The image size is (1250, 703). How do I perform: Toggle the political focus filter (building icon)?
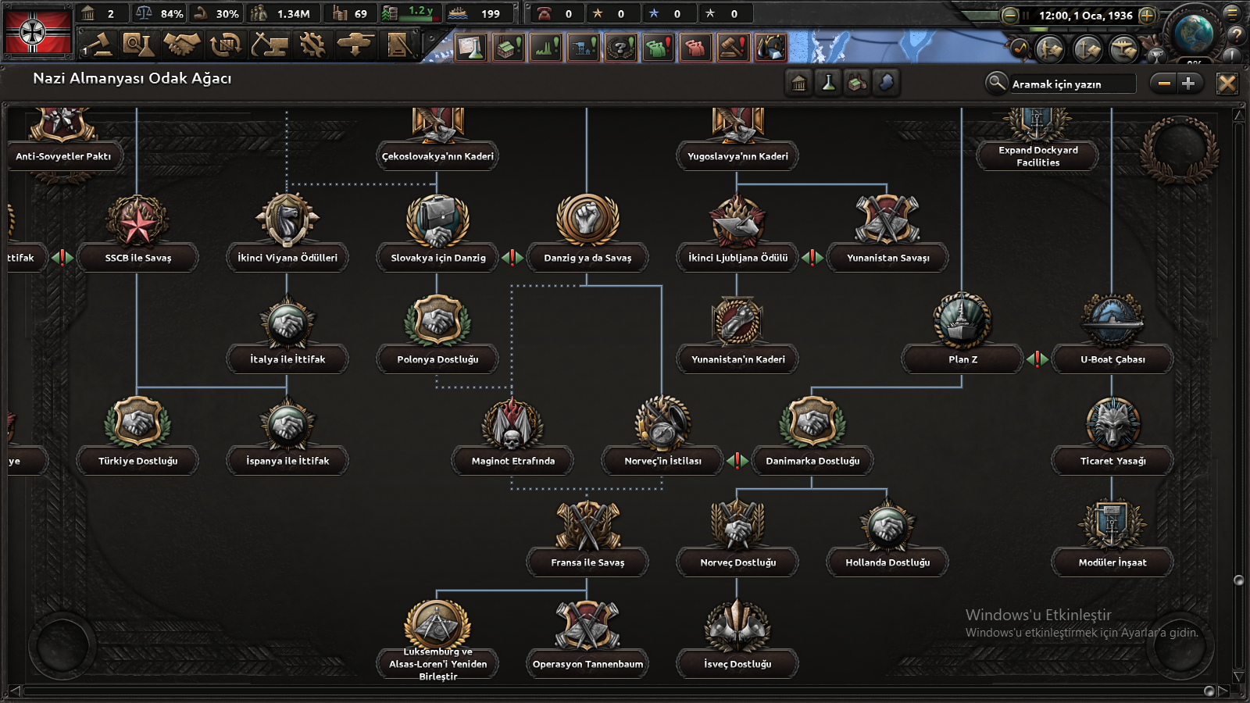coord(798,83)
